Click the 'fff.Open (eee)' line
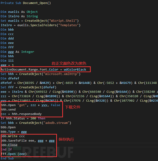158x161 pixels. tap(14, 154)
